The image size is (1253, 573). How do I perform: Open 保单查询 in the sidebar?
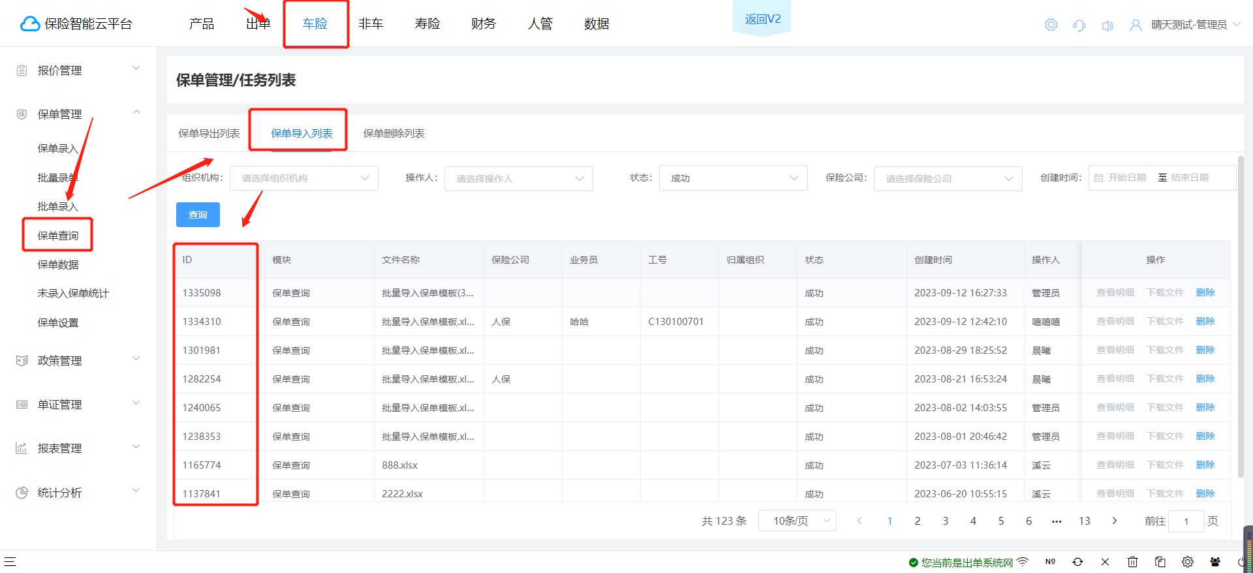click(58, 236)
